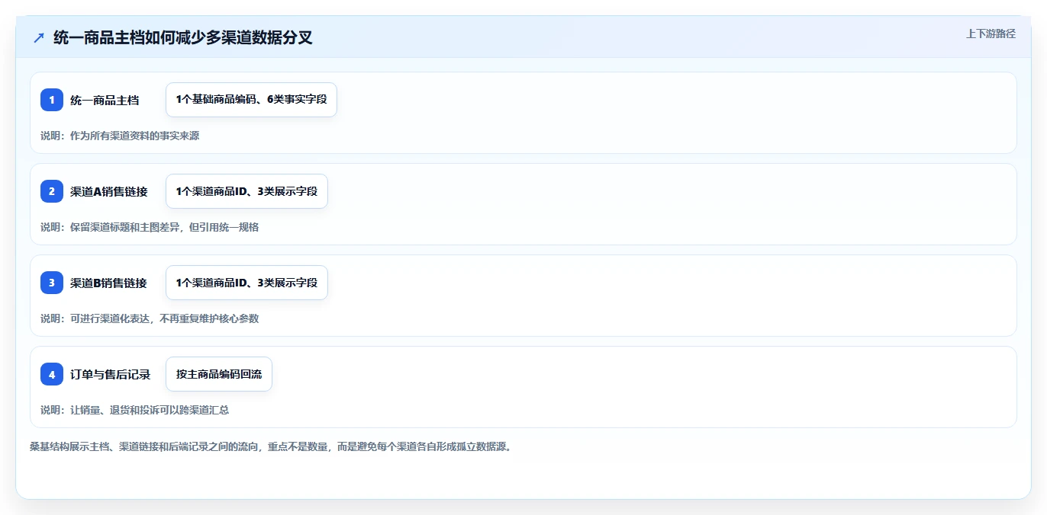Click the 按主商品编码回流 chip
1047x515 pixels.
[x=219, y=374]
